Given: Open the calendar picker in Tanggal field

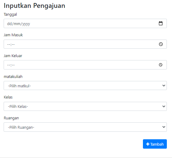Looking at the screenshot, I should click(x=160, y=23).
